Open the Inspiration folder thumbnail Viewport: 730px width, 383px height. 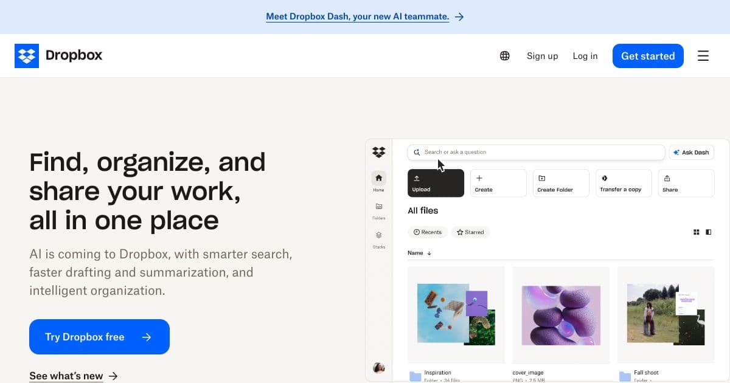456,315
